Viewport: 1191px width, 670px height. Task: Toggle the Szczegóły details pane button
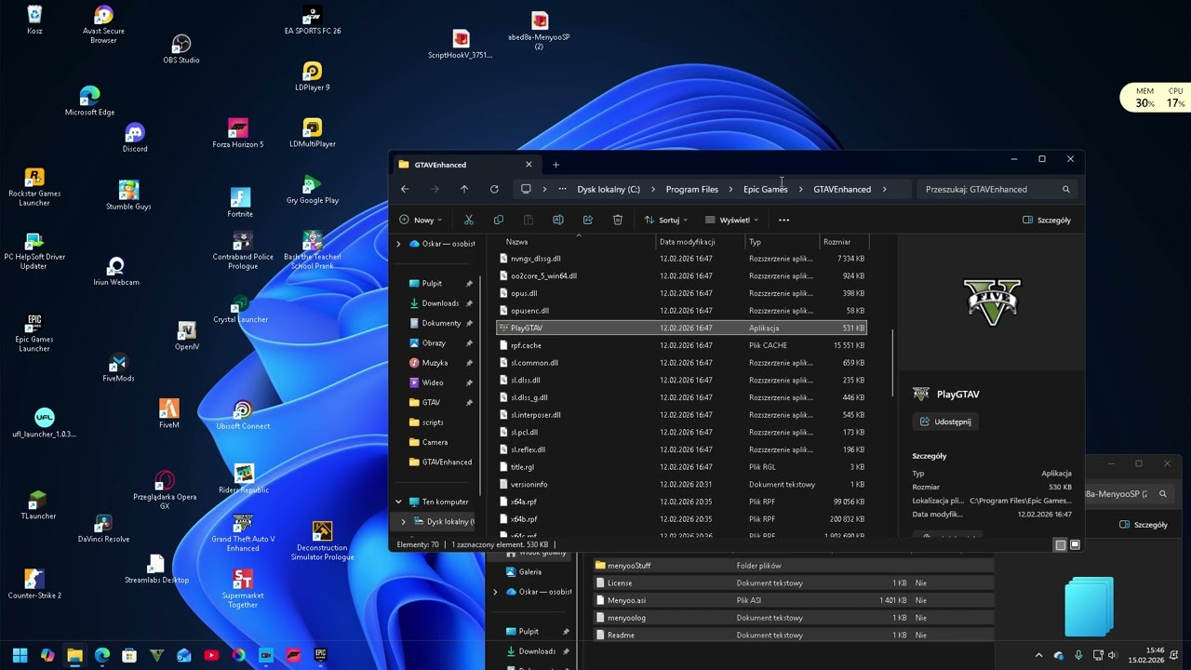click(1047, 220)
